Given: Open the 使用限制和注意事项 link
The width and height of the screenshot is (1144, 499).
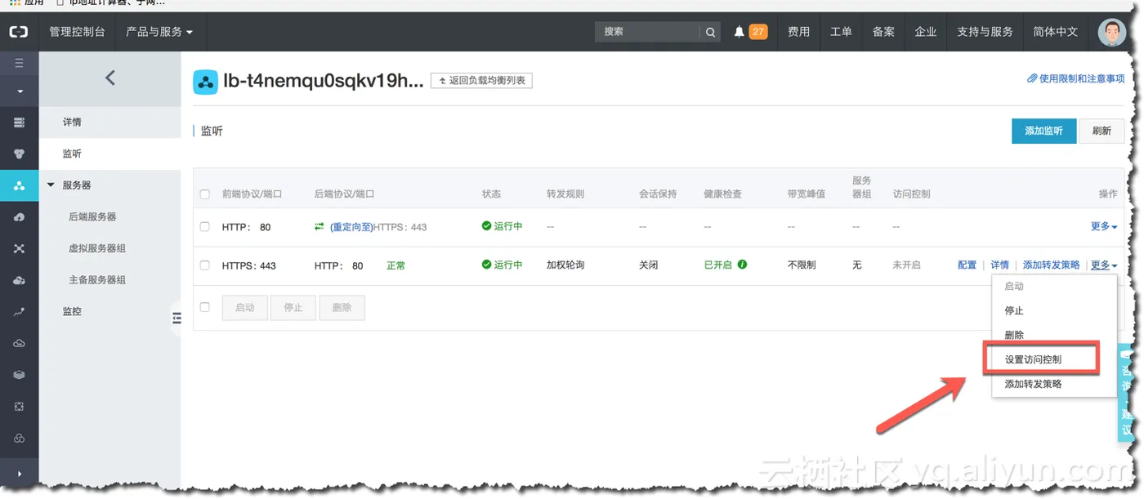Looking at the screenshot, I should pyautogui.click(x=1076, y=78).
